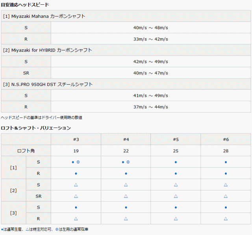Click the triangle for [2] S under #4
252x235 pixels.
pos(126,185)
